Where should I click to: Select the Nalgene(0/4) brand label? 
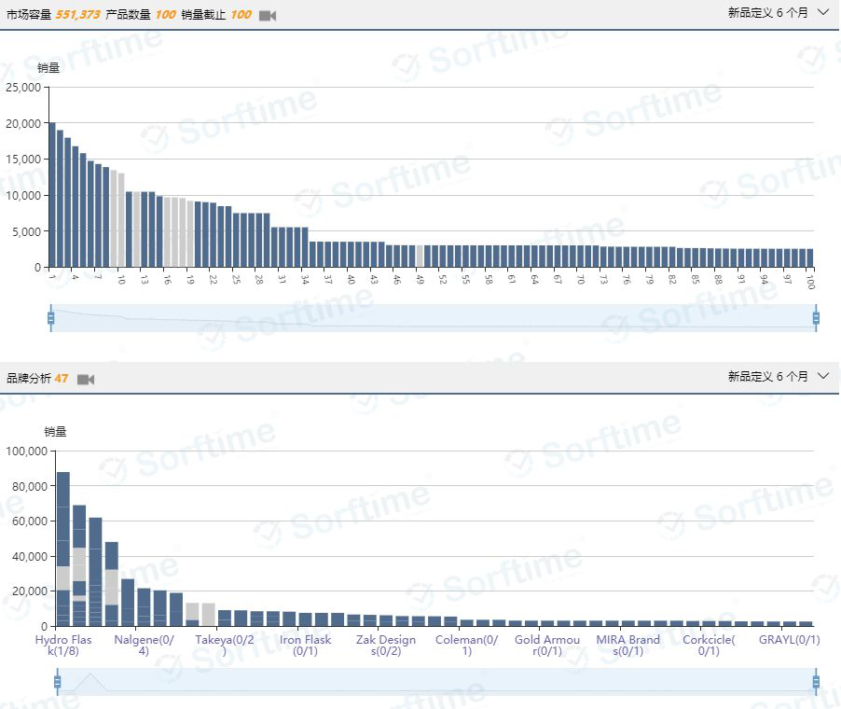point(144,646)
